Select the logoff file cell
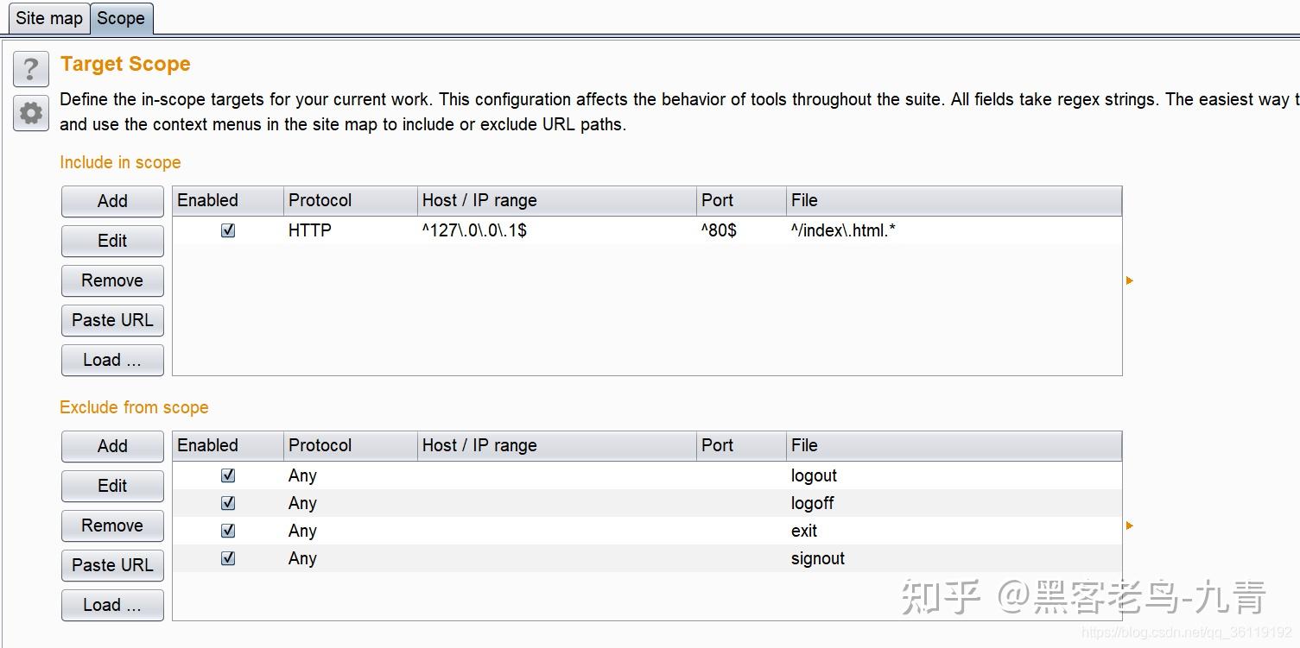Viewport: 1300px width, 648px height. click(954, 503)
